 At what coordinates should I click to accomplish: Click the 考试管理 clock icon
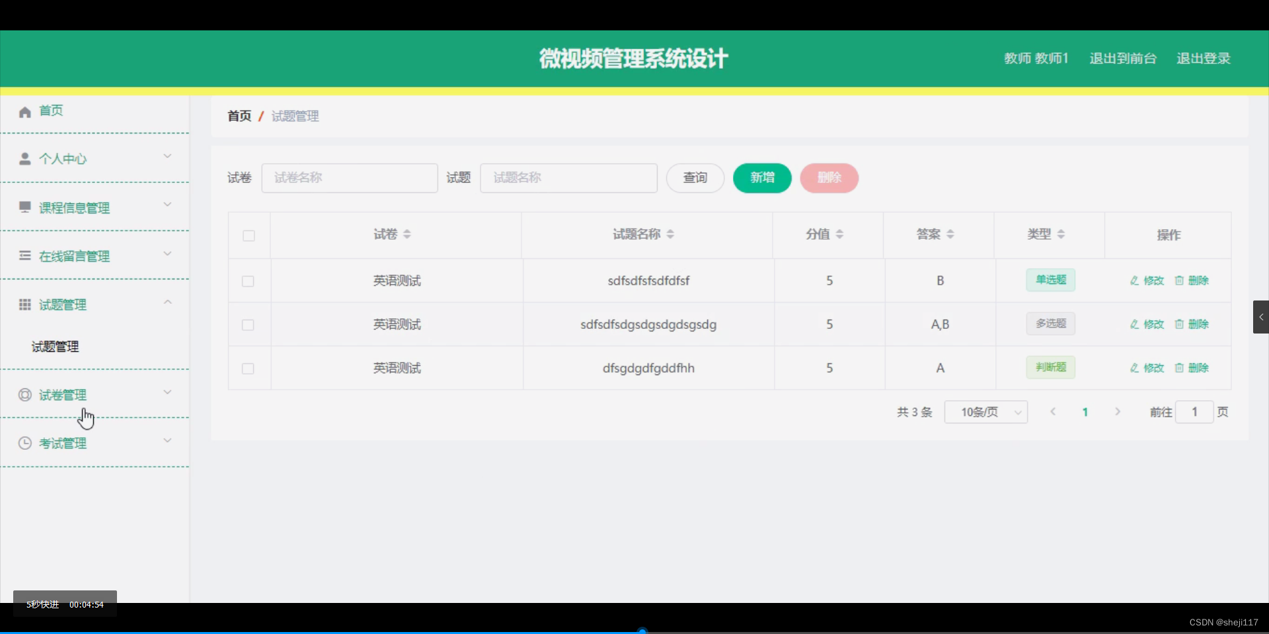tap(24, 442)
